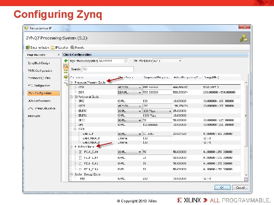Click the Documentation link
The height and width of the screenshot is (205, 274).
[x=40, y=47]
